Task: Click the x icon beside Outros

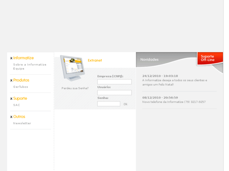Action: pyautogui.click(x=11, y=117)
